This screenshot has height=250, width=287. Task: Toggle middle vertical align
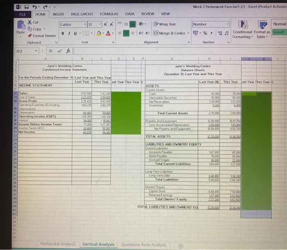click(x=126, y=24)
